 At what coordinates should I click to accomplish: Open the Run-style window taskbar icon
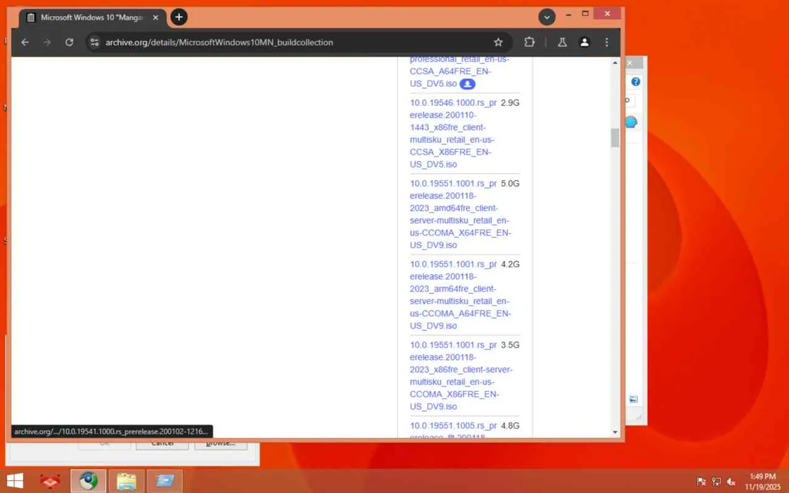coord(165,481)
